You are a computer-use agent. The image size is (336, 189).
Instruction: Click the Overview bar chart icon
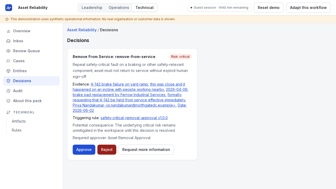click(8, 31)
